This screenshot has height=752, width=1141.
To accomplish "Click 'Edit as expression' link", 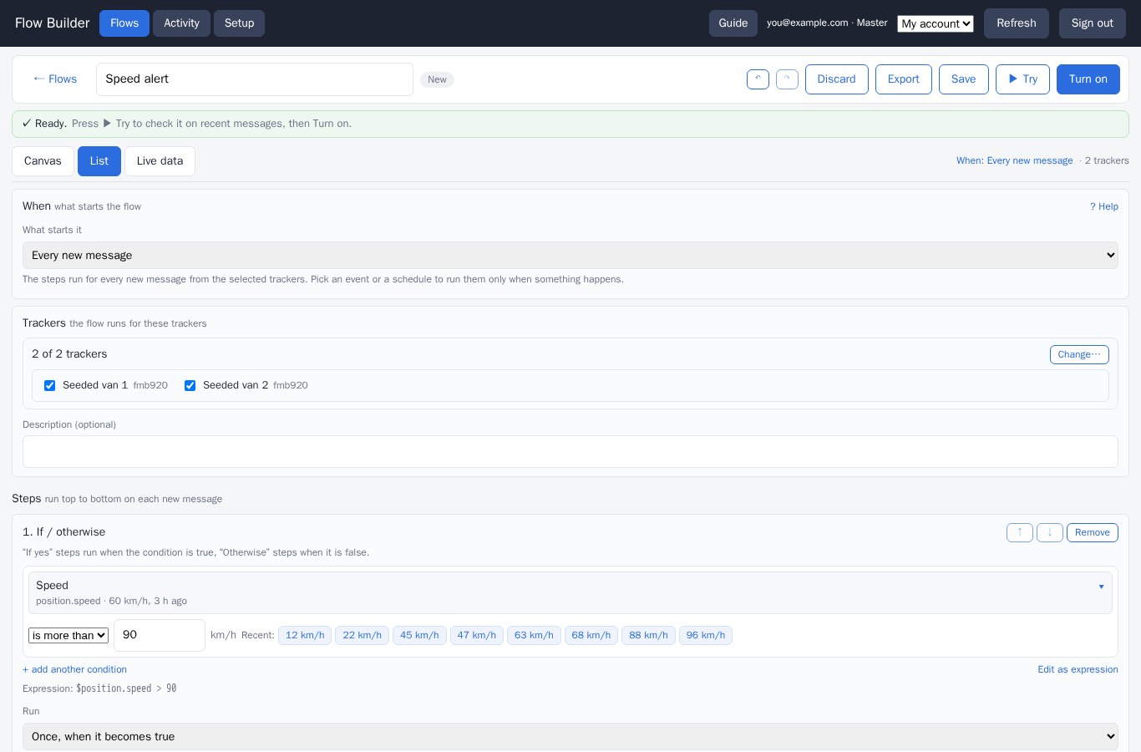I will [1078, 669].
